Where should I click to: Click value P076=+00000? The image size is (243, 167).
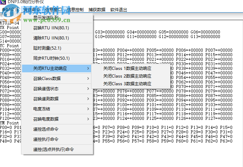click(131, 91)
